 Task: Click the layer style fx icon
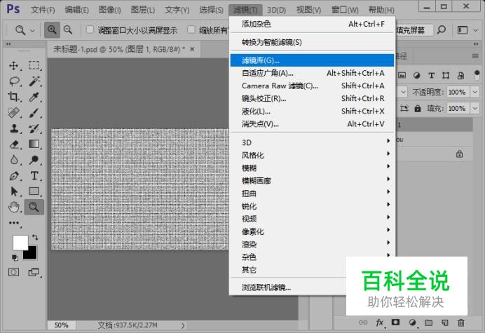pos(380,322)
